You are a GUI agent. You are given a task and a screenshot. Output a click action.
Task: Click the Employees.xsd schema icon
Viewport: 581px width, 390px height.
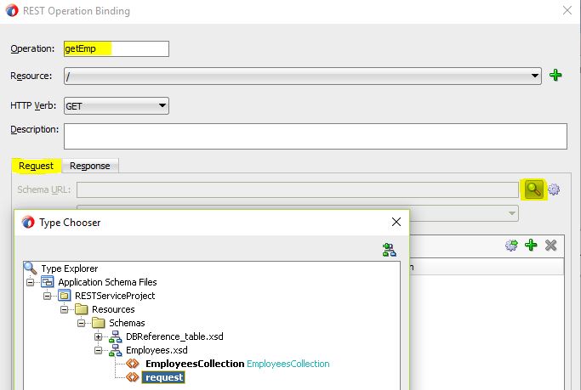pos(115,350)
